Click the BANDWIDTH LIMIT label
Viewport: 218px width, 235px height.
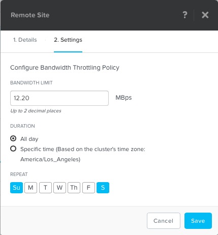[x=32, y=83]
